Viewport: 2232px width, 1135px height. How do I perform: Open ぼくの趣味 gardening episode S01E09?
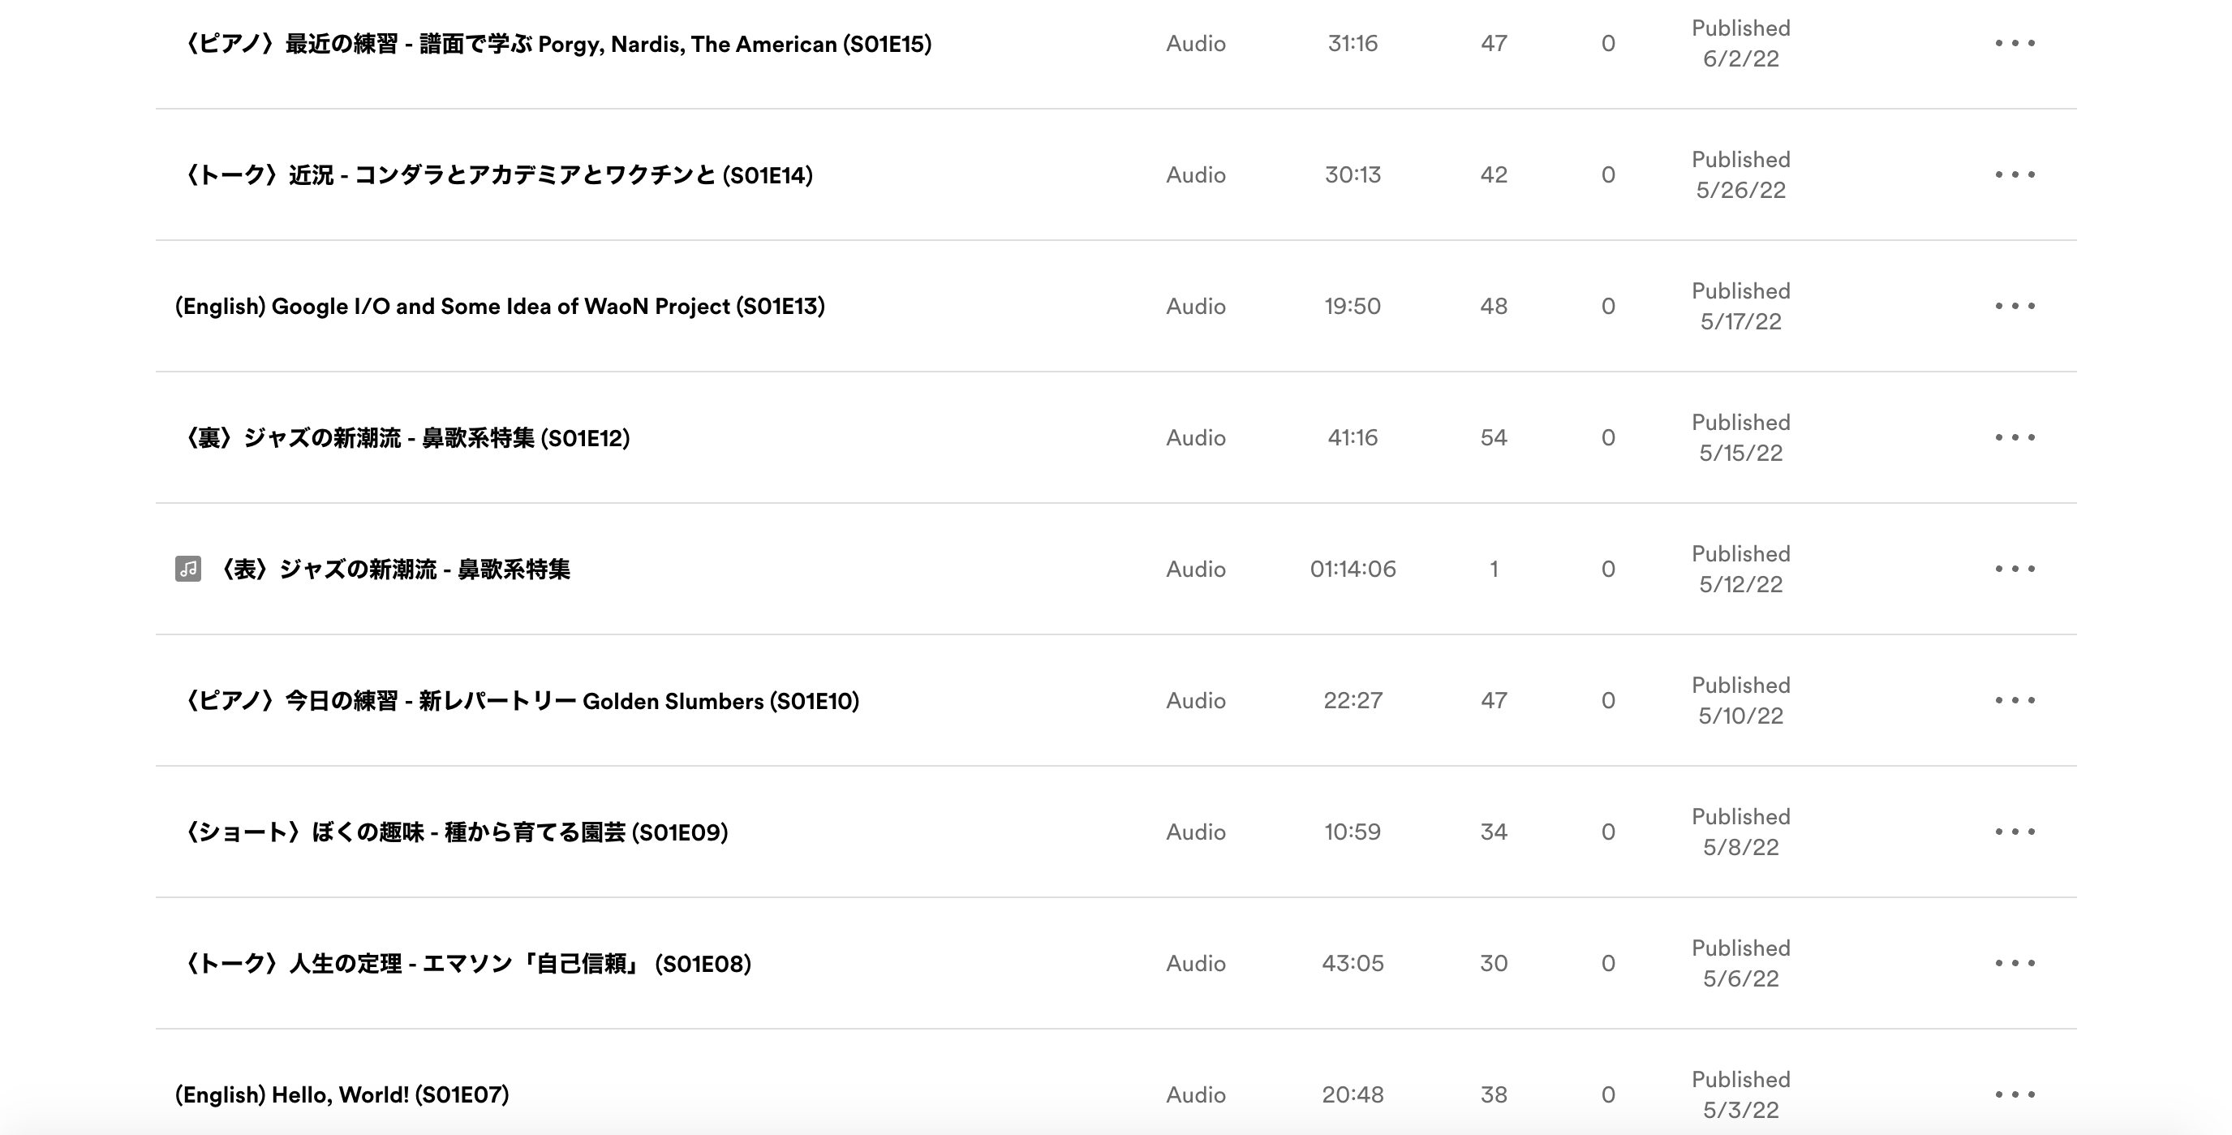tap(451, 832)
